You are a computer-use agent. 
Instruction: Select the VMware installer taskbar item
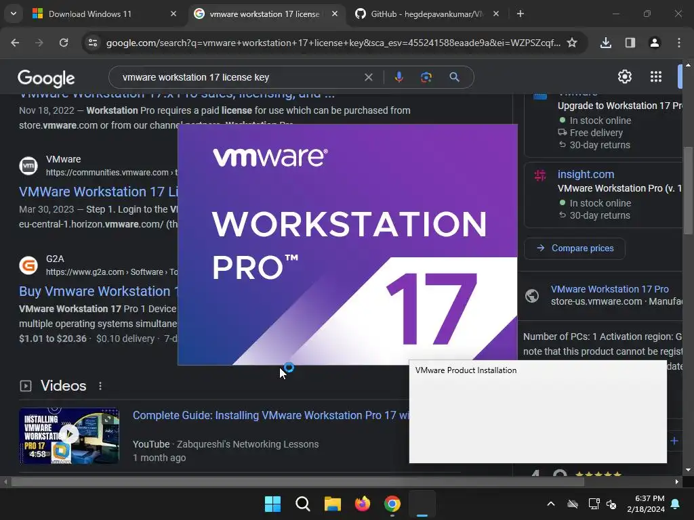[x=422, y=504]
